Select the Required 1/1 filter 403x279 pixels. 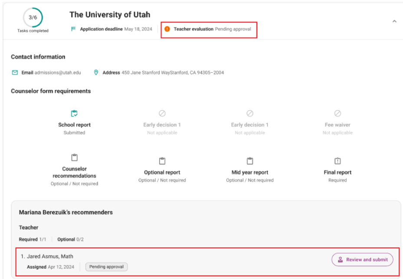[x=33, y=239]
